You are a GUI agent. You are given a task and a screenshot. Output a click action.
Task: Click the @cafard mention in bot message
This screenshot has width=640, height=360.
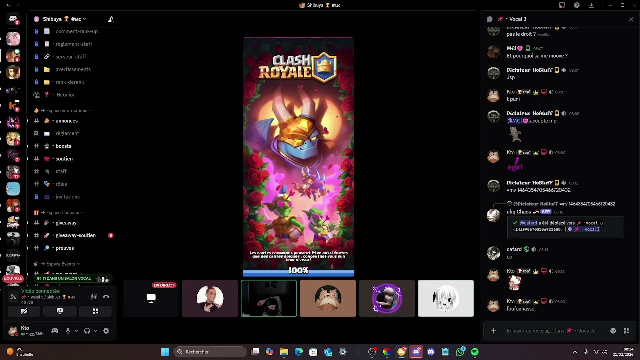(528, 223)
